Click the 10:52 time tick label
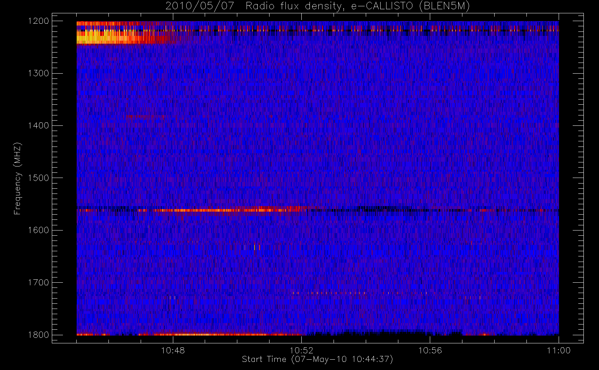The height and width of the screenshot is (370, 599). (x=301, y=350)
